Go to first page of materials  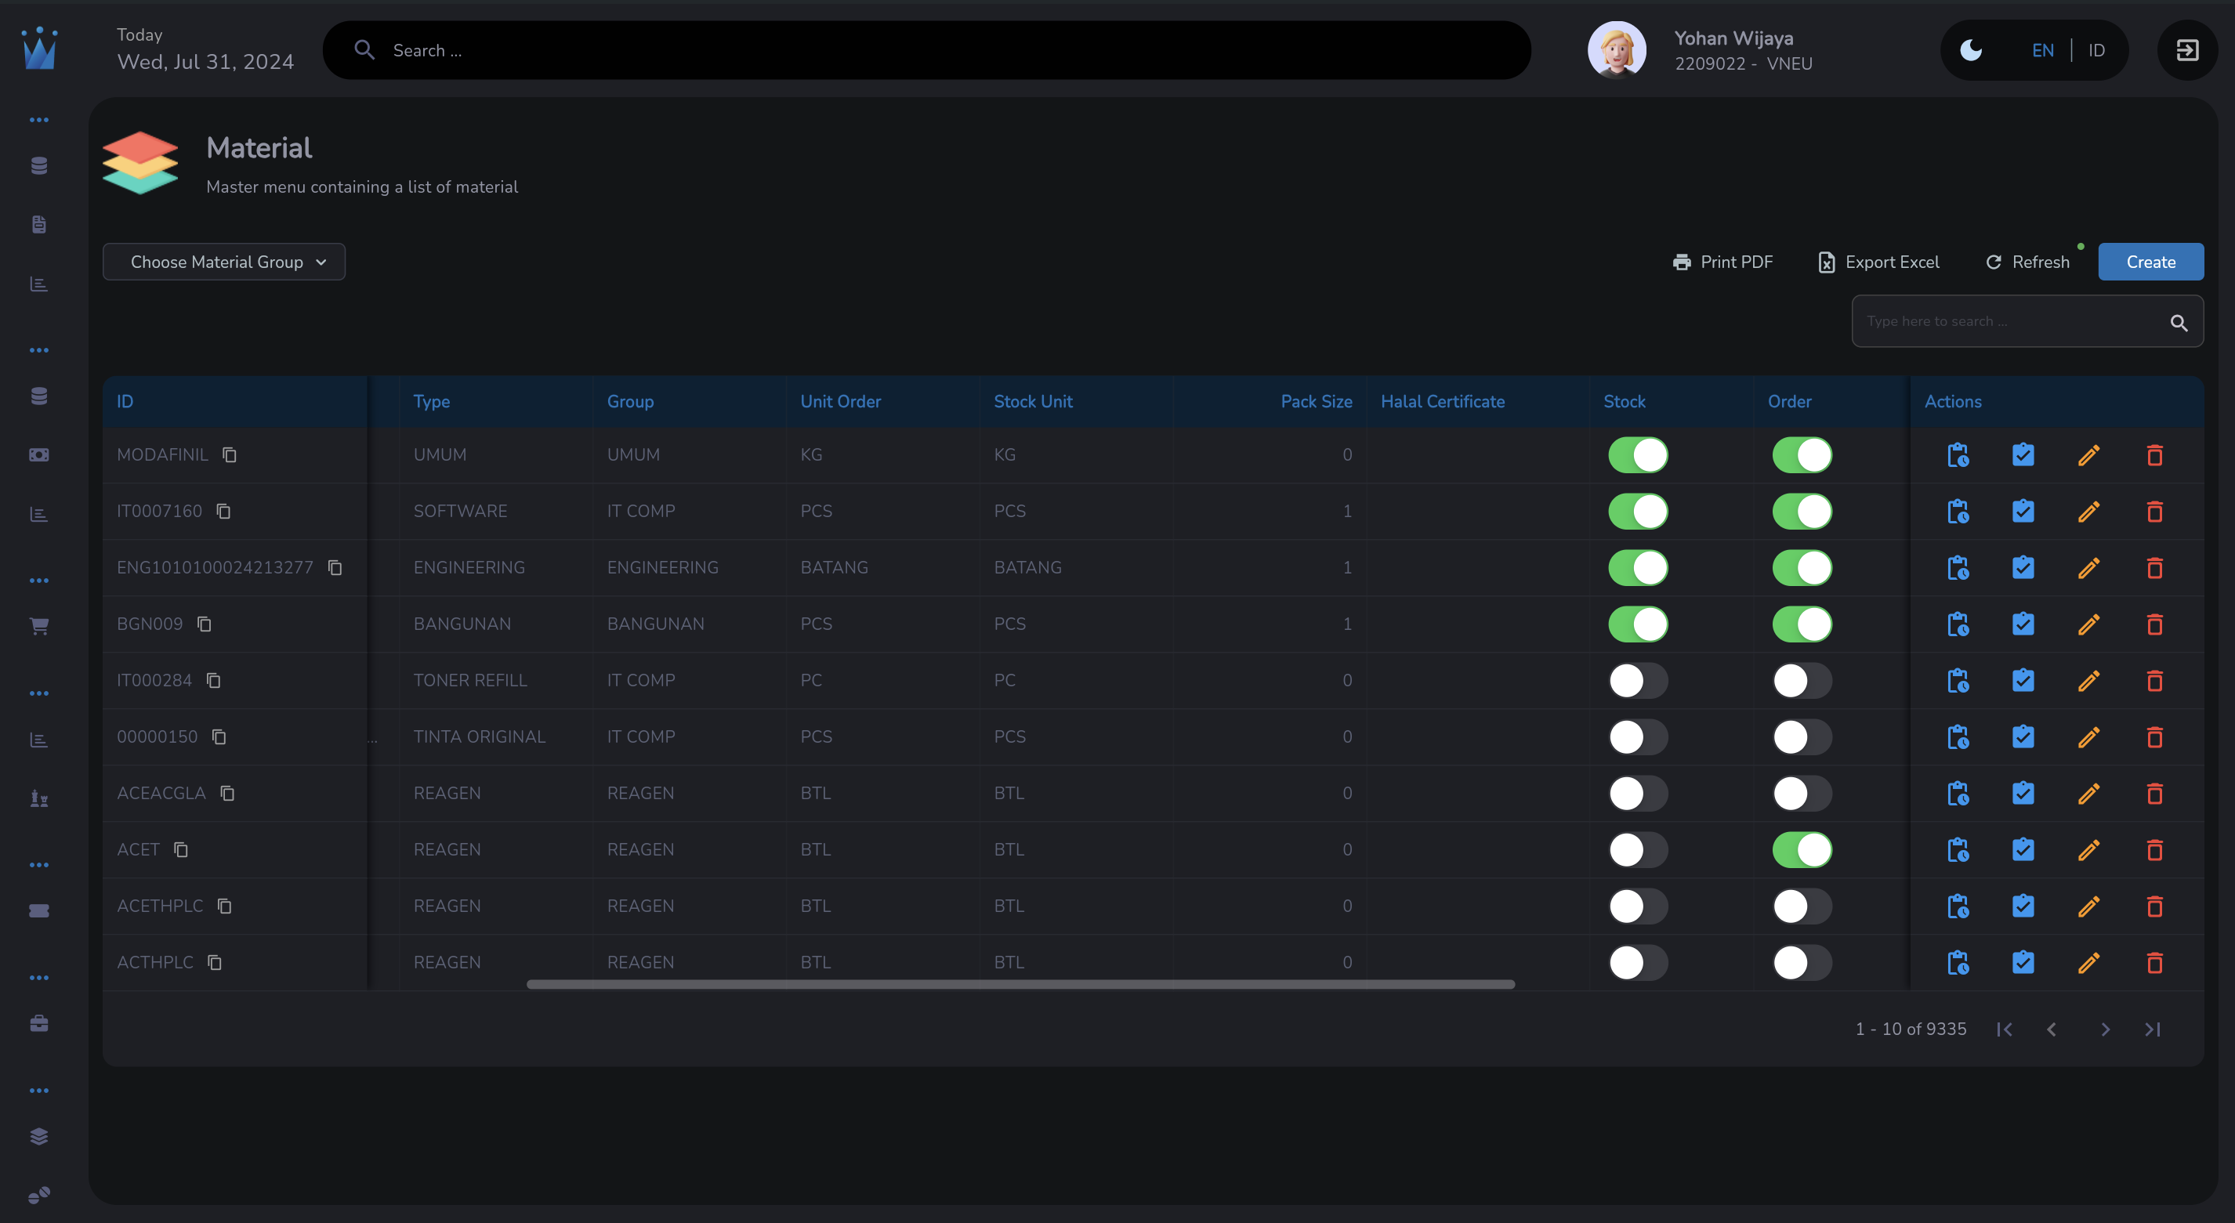[x=2005, y=1029]
